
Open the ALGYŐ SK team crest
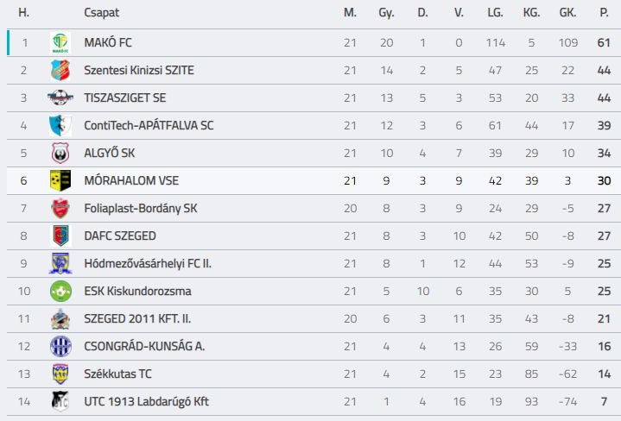click(x=60, y=153)
